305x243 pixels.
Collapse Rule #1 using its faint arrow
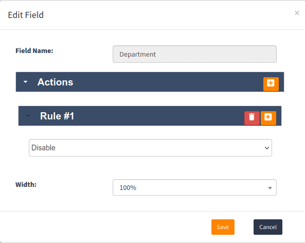point(28,116)
